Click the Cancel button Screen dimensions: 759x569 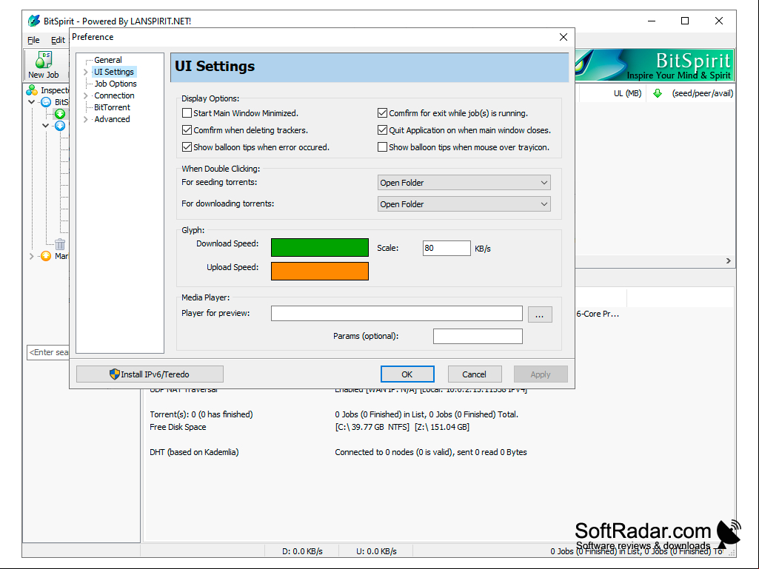(x=475, y=374)
